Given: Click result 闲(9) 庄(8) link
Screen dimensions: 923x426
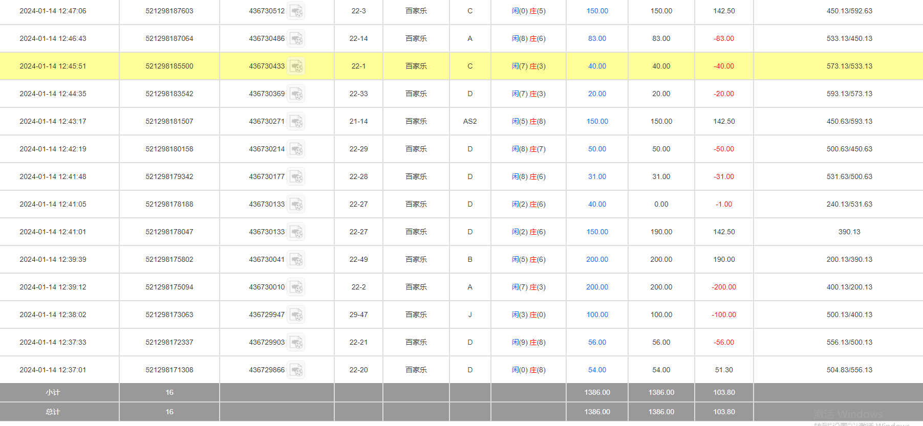Looking at the screenshot, I should 528,343.
